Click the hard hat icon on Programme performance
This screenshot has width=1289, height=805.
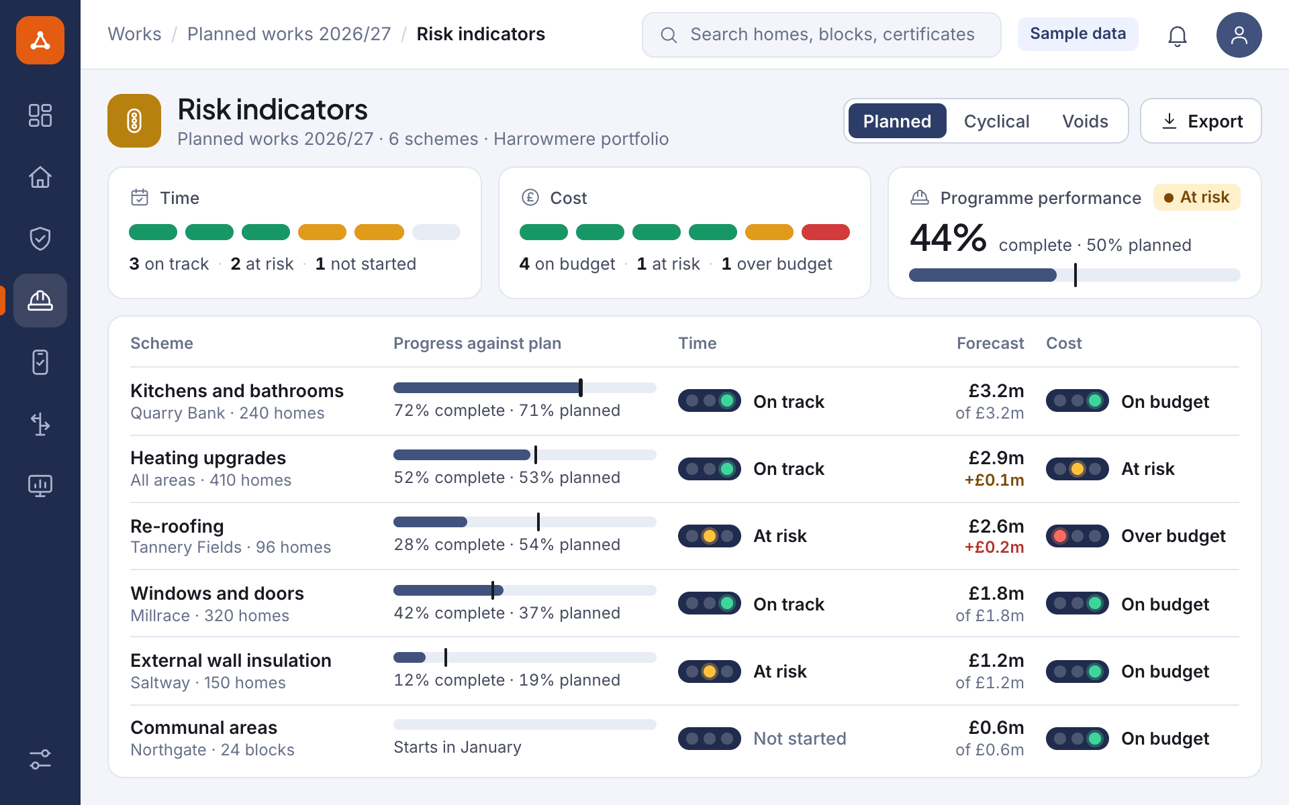click(920, 197)
